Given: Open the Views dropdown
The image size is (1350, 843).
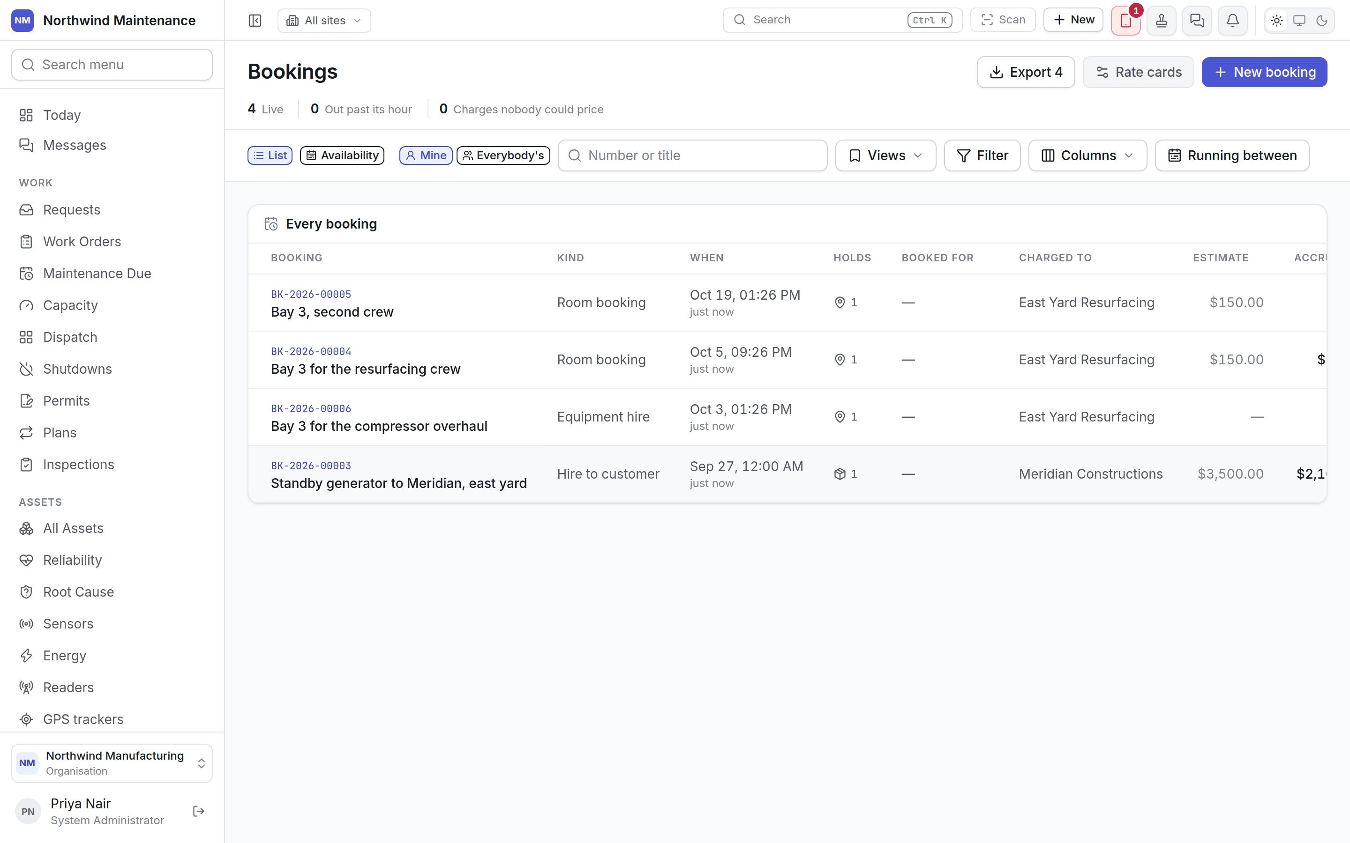Looking at the screenshot, I should coord(885,155).
